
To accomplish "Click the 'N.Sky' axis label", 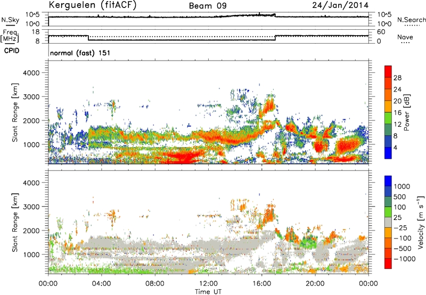I will [10, 20].
